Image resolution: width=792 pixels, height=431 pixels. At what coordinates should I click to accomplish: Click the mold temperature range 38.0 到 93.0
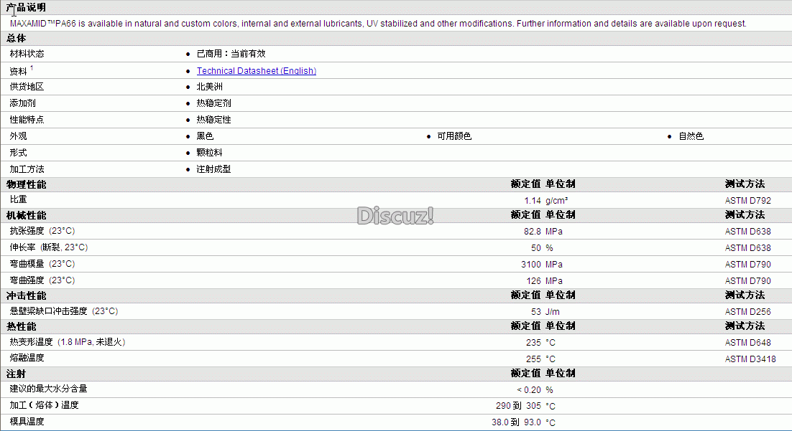[x=516, y=422]
